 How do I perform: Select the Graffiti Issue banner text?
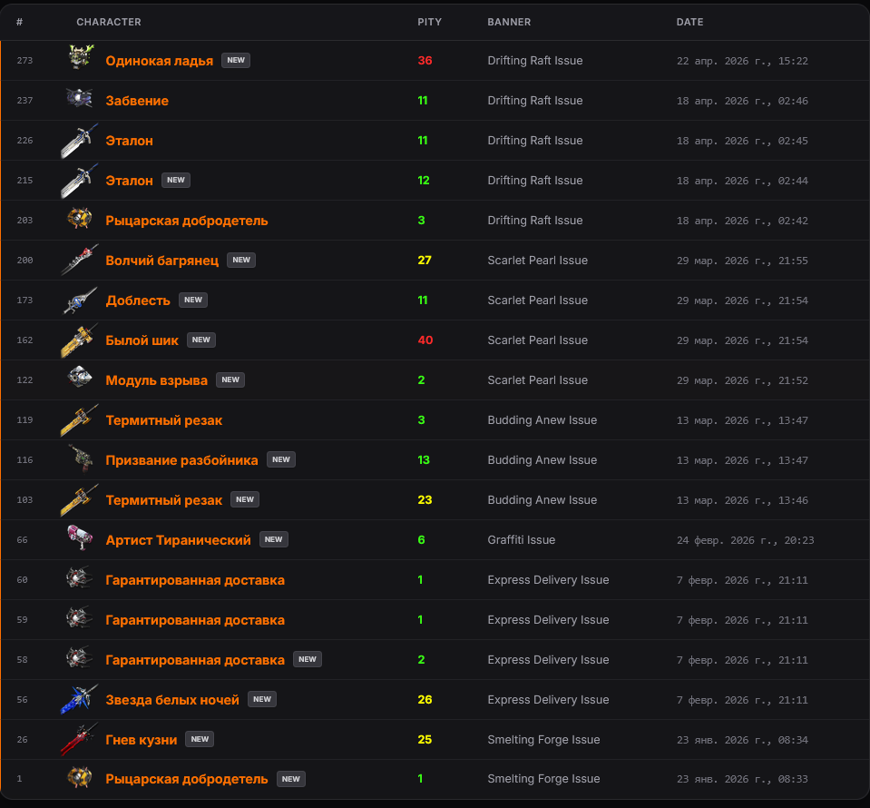pyautogui.click(x=521, y=540)
